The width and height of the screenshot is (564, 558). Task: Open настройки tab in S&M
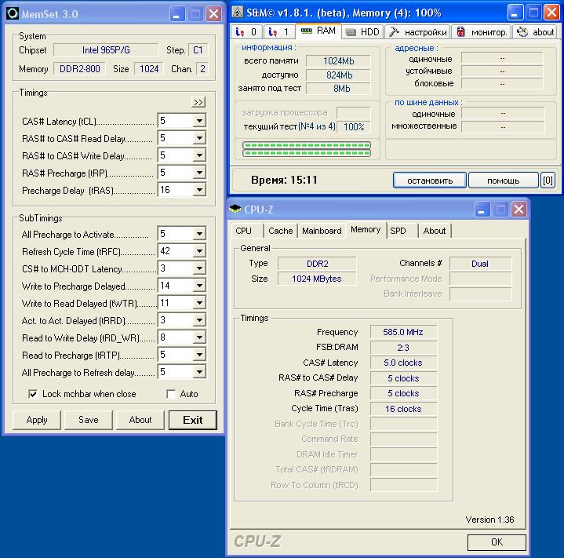tap(417, 32)
